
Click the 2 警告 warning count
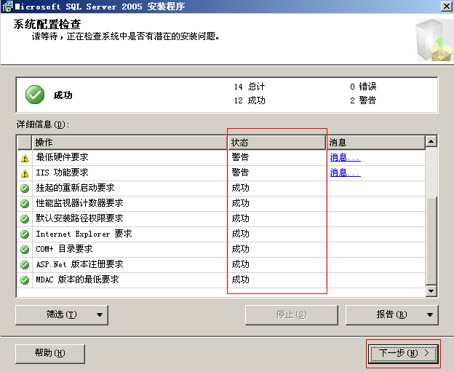[363, 100]
